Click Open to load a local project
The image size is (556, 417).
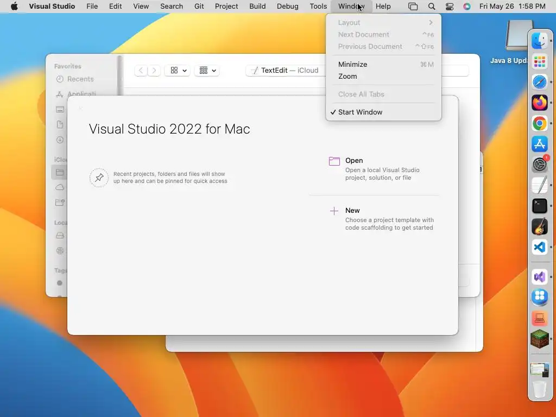(x=354, y=161)
